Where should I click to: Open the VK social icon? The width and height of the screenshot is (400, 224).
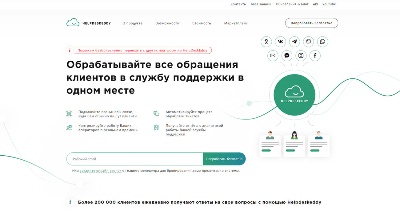[280, 42]
